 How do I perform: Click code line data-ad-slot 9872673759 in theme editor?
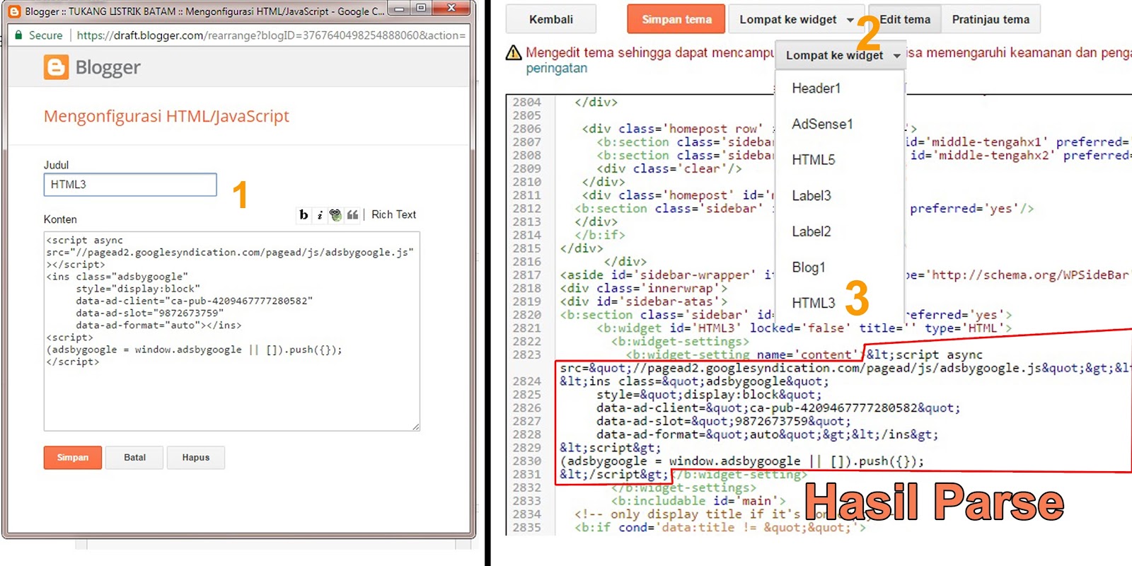coord(724,422)
